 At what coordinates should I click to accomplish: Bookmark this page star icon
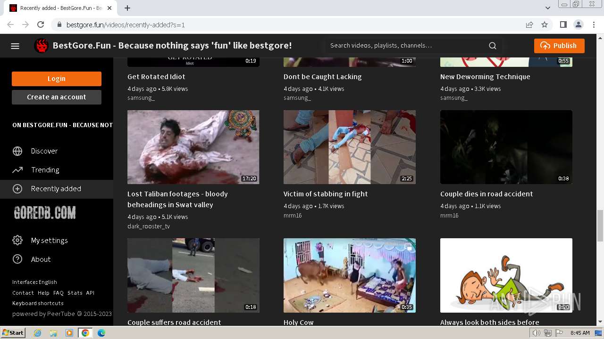545,25
